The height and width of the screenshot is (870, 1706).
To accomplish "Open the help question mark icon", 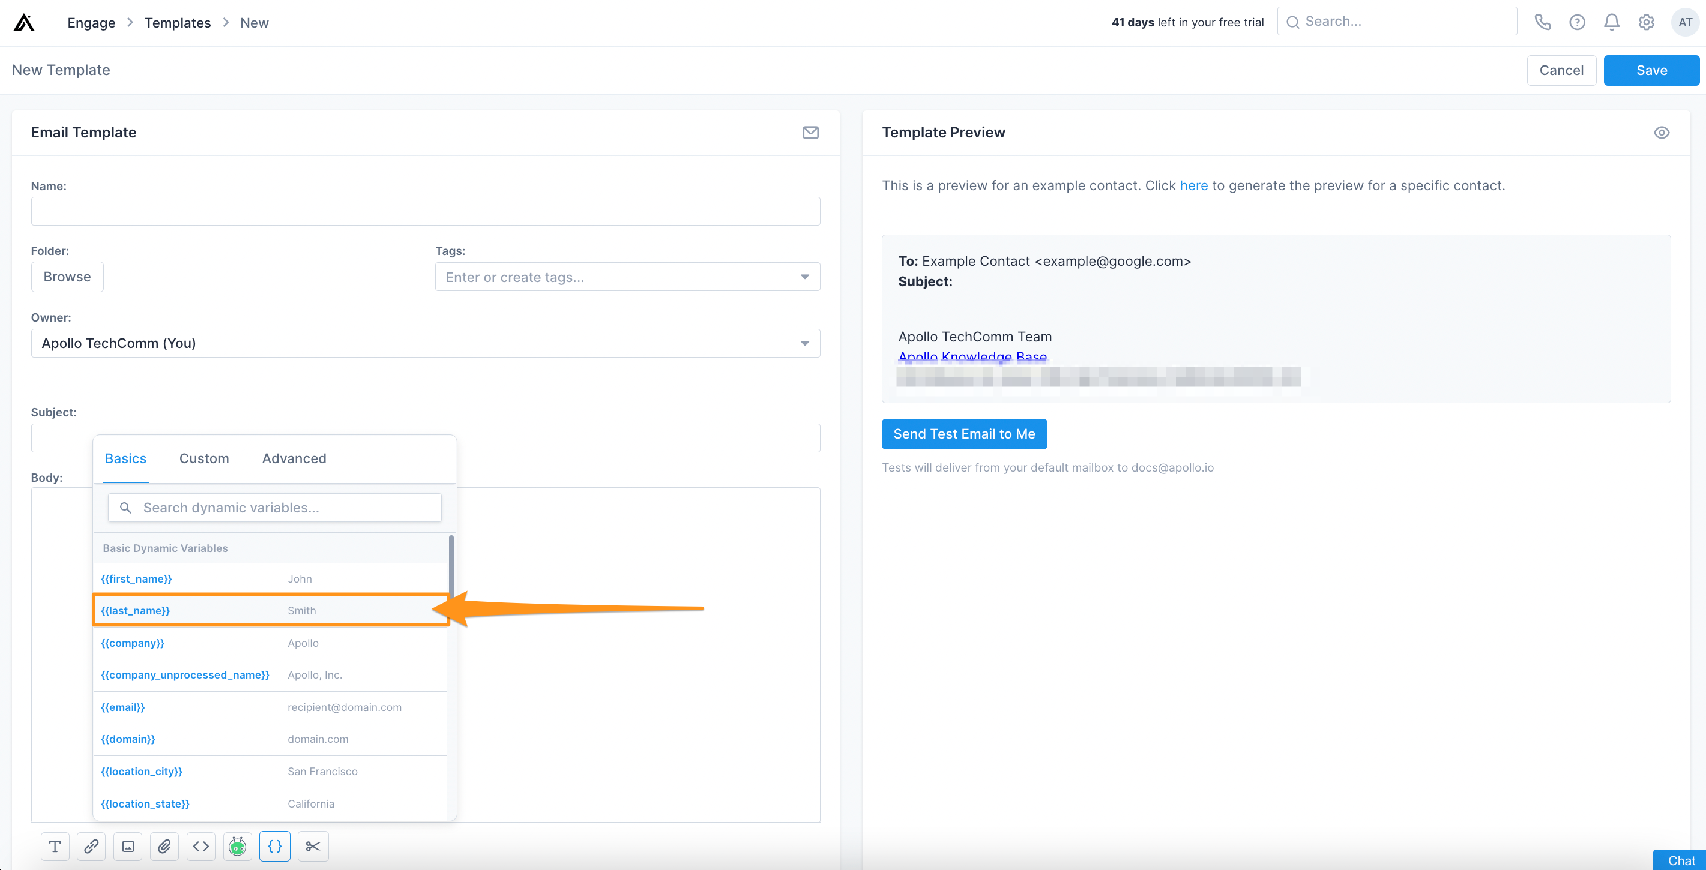I will coord(1577,22).
